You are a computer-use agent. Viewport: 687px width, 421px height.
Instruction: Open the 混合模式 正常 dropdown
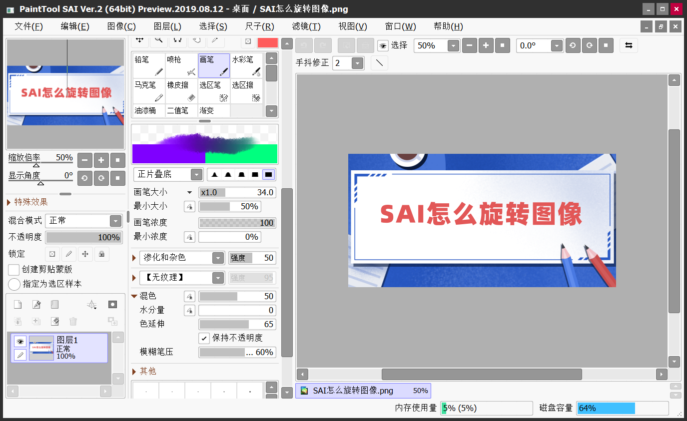84,221
